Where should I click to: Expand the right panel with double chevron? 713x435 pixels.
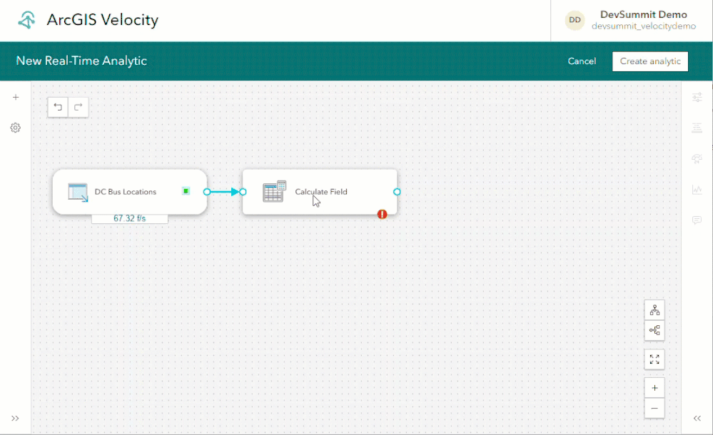click(x=697, y=418)
